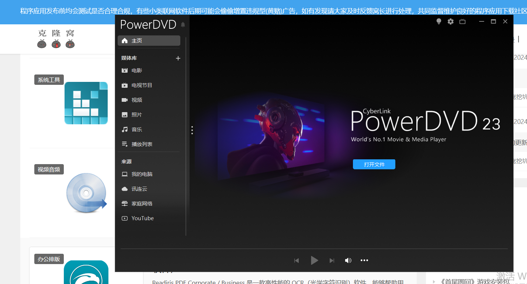This screenshot has height=284, width=527.
Task: Click the picture icon beside 照片
Action: pos(125,115)
